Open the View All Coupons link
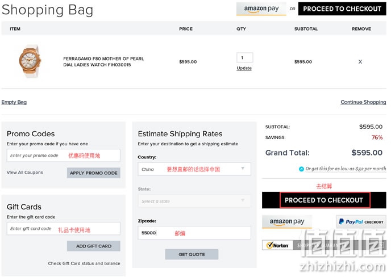Screen dimensions: 391x277 [x=24, y=173]
